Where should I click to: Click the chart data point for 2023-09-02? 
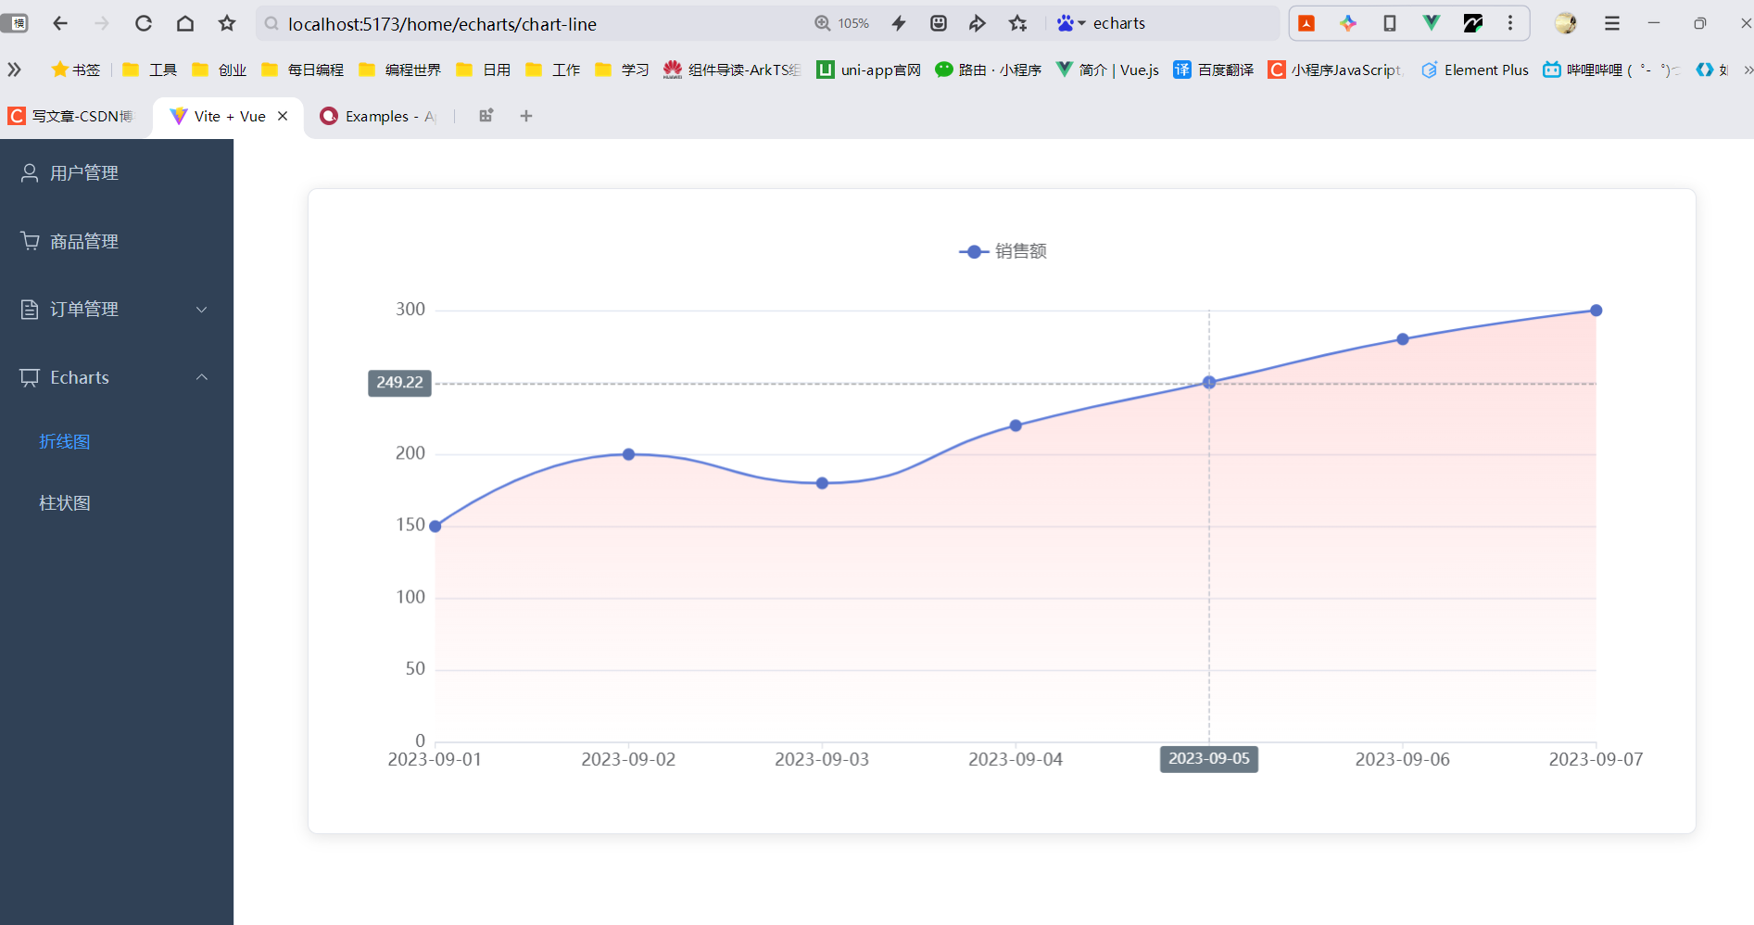pyautogui.click(x=629, y=454)
